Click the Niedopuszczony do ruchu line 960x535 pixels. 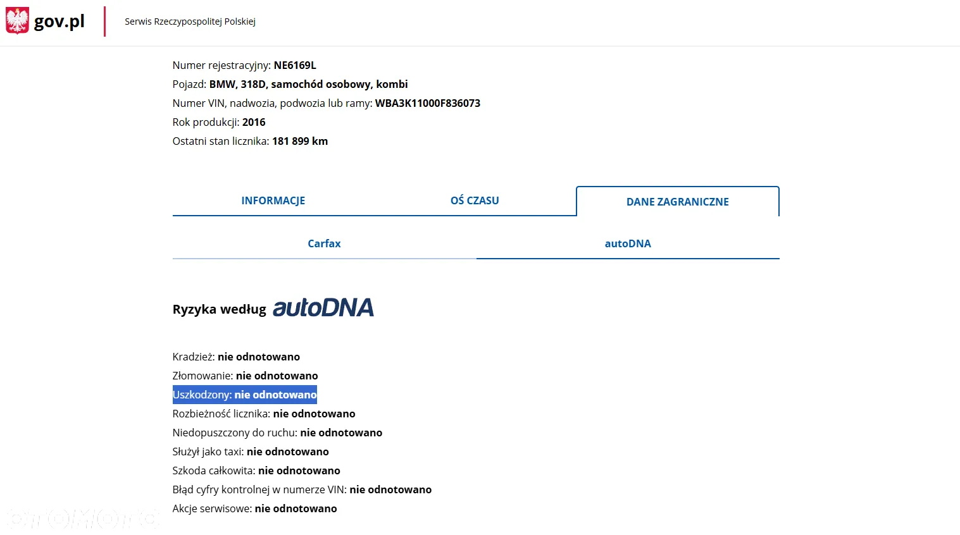277,433
